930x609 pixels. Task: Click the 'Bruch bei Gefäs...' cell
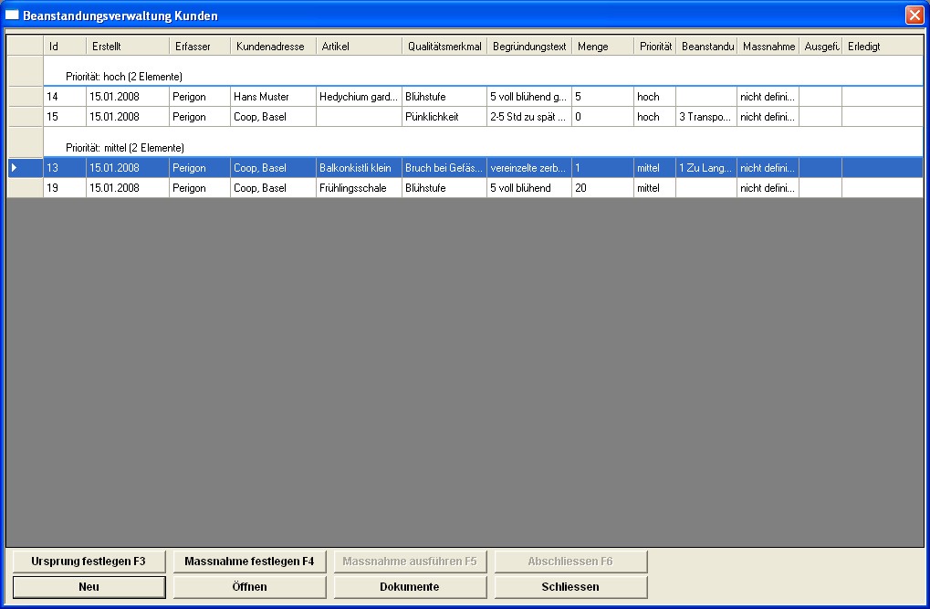(x=444, y=168)
